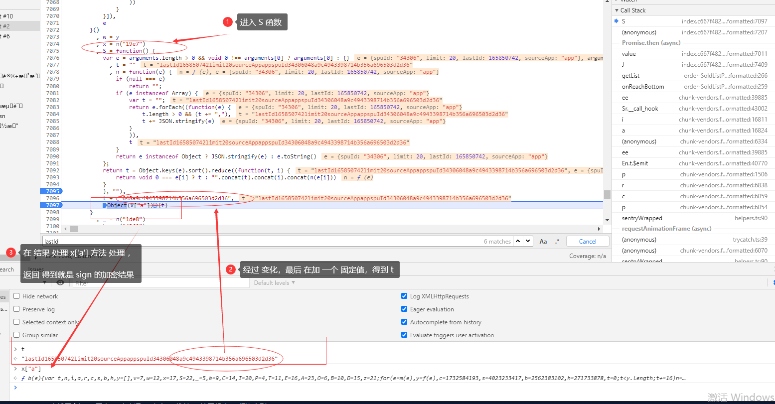
Task: Click the Promise.then (async) separator label
Action: [x=651, y=43]
